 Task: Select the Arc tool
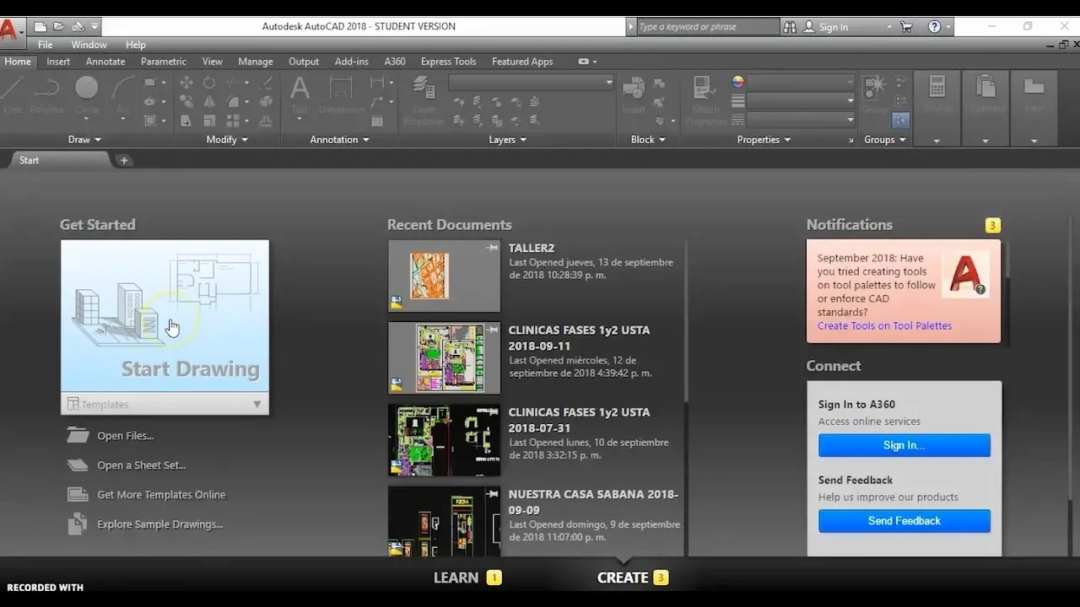[123, 94]
